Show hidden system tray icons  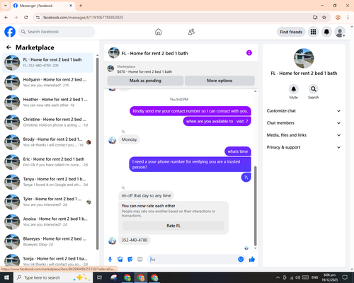[278, 277]
